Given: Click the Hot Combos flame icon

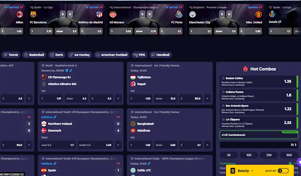Looking at the screenshot, I should tap(245, 69).
